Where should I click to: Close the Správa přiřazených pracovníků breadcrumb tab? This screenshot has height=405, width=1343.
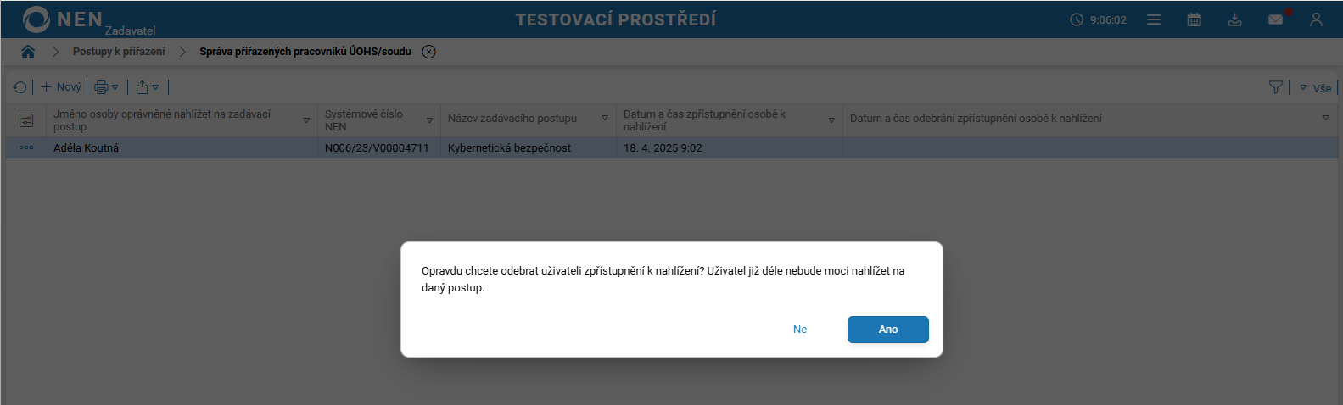tap(429, 52)
